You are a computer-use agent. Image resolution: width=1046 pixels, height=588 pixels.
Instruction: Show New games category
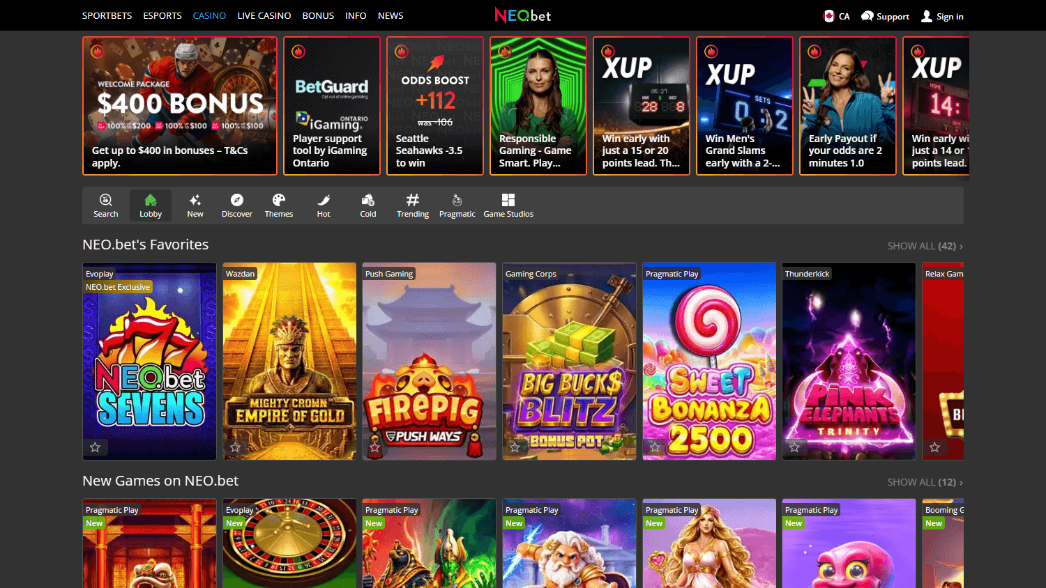[195, 206]
